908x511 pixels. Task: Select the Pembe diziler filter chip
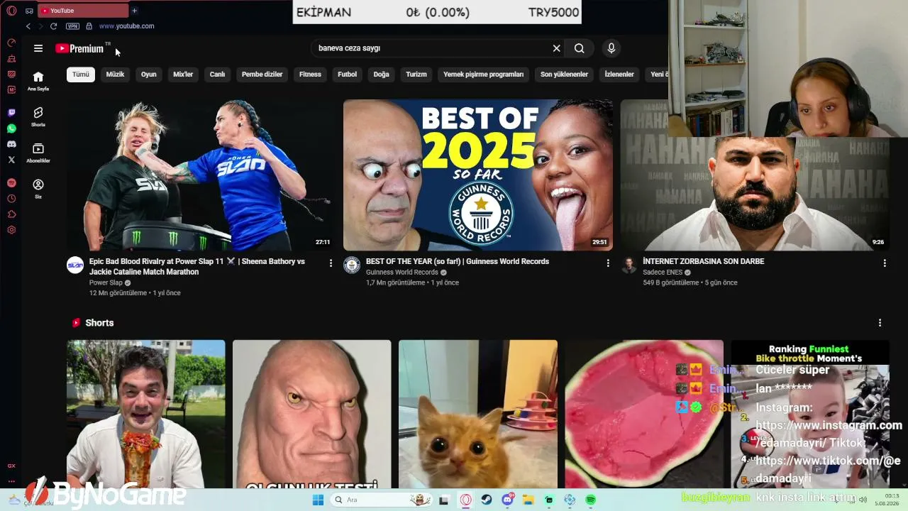pos(262,75)
